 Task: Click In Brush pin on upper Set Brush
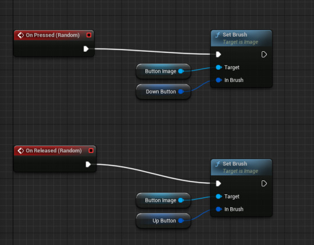[219, 80]
